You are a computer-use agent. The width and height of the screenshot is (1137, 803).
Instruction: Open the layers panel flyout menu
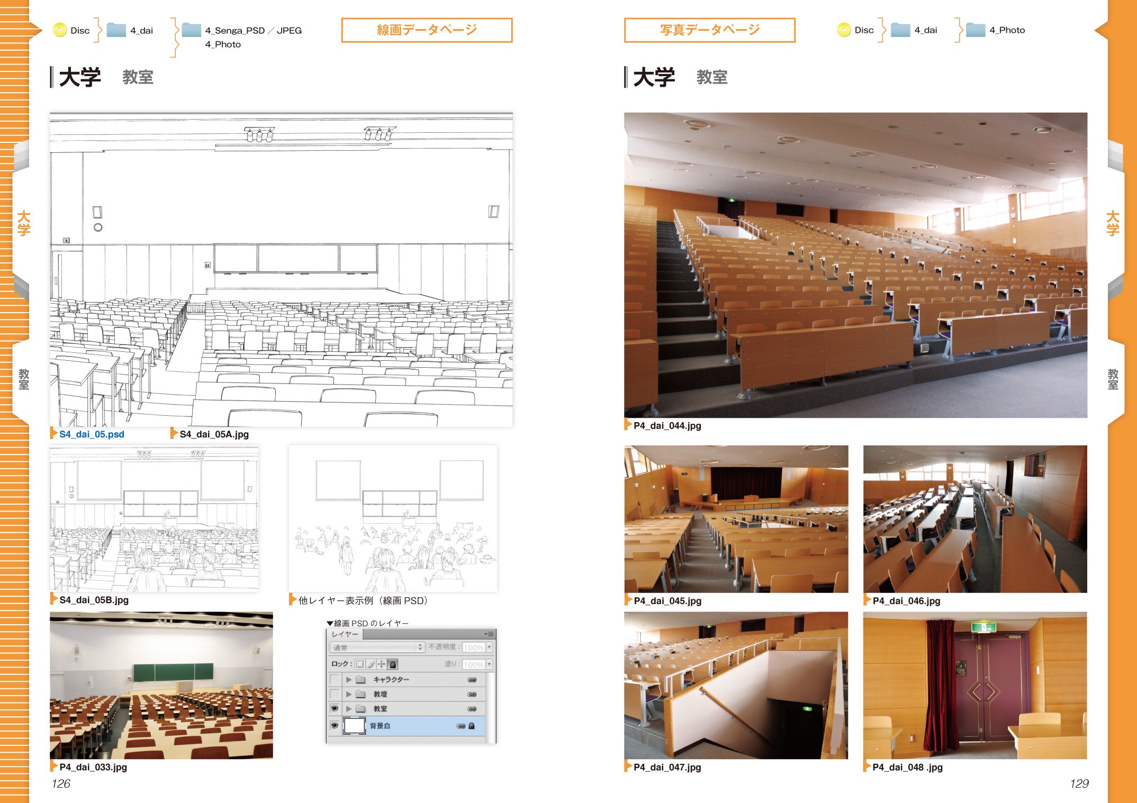[489, 634]
